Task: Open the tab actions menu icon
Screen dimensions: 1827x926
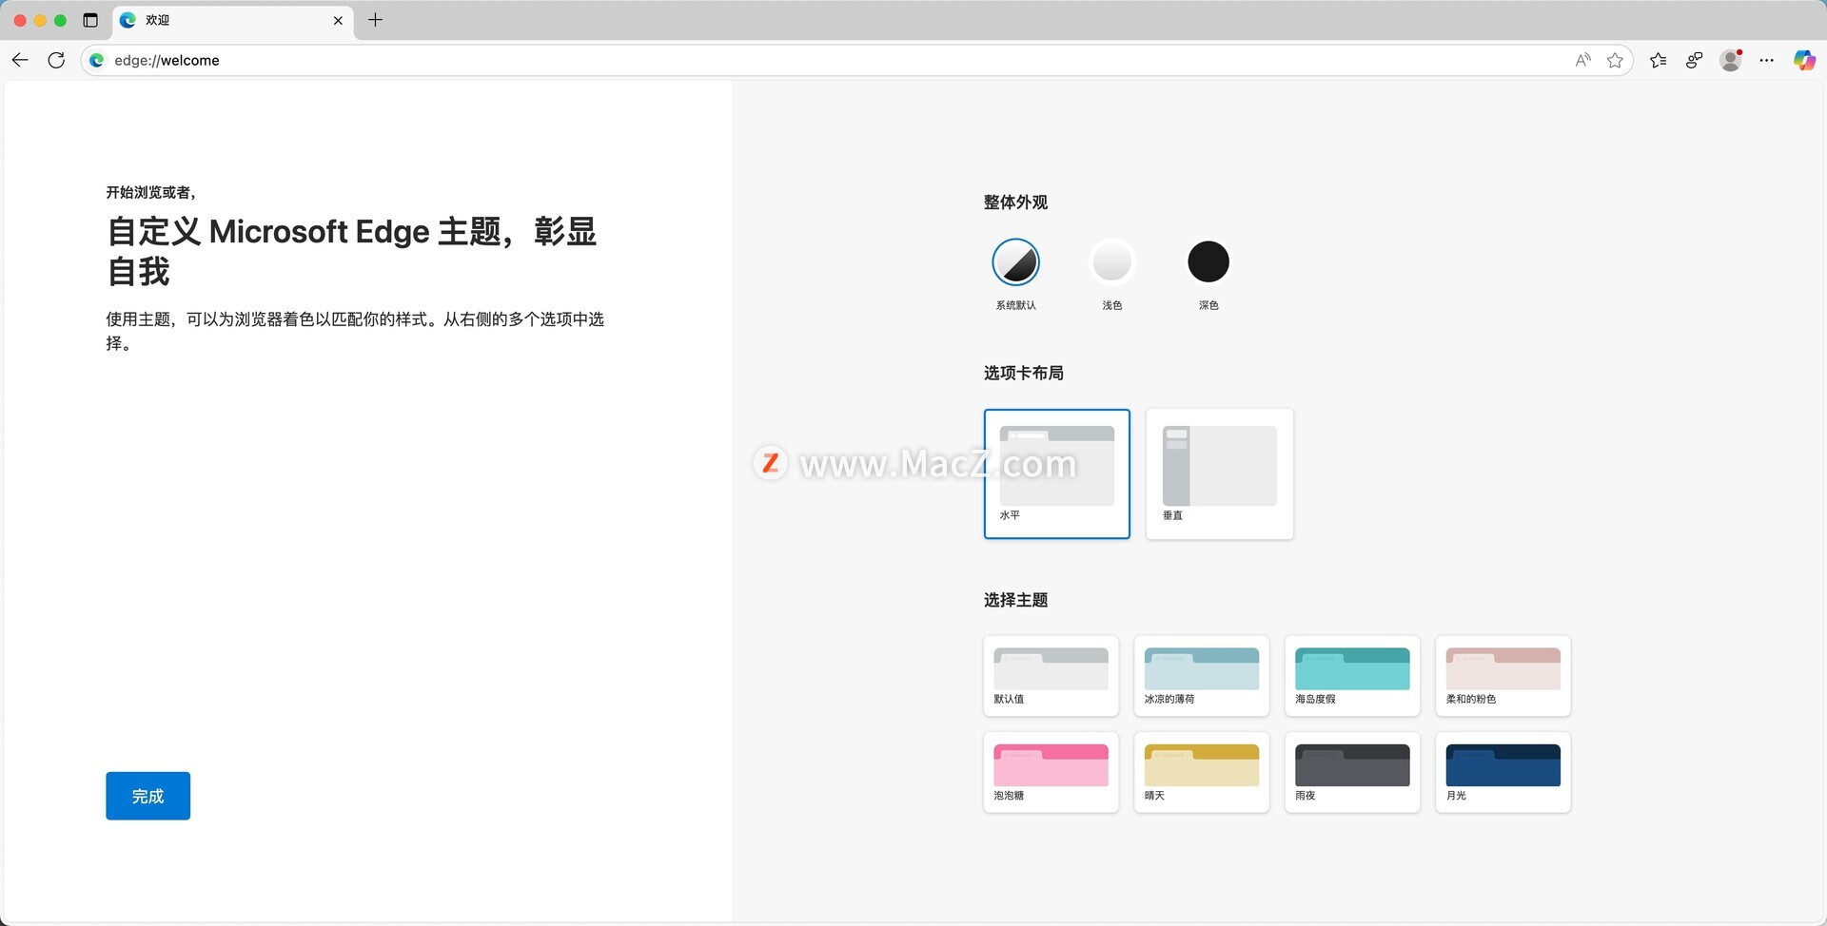Action: 90,20
